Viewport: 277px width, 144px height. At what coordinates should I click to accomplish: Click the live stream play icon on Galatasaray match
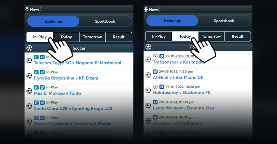coord(155,87)
